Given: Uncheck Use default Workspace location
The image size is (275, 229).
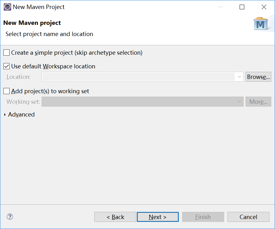Looking at the screenshot, I should [6, 66].
